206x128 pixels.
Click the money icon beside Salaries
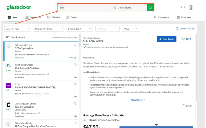(49, 17)
